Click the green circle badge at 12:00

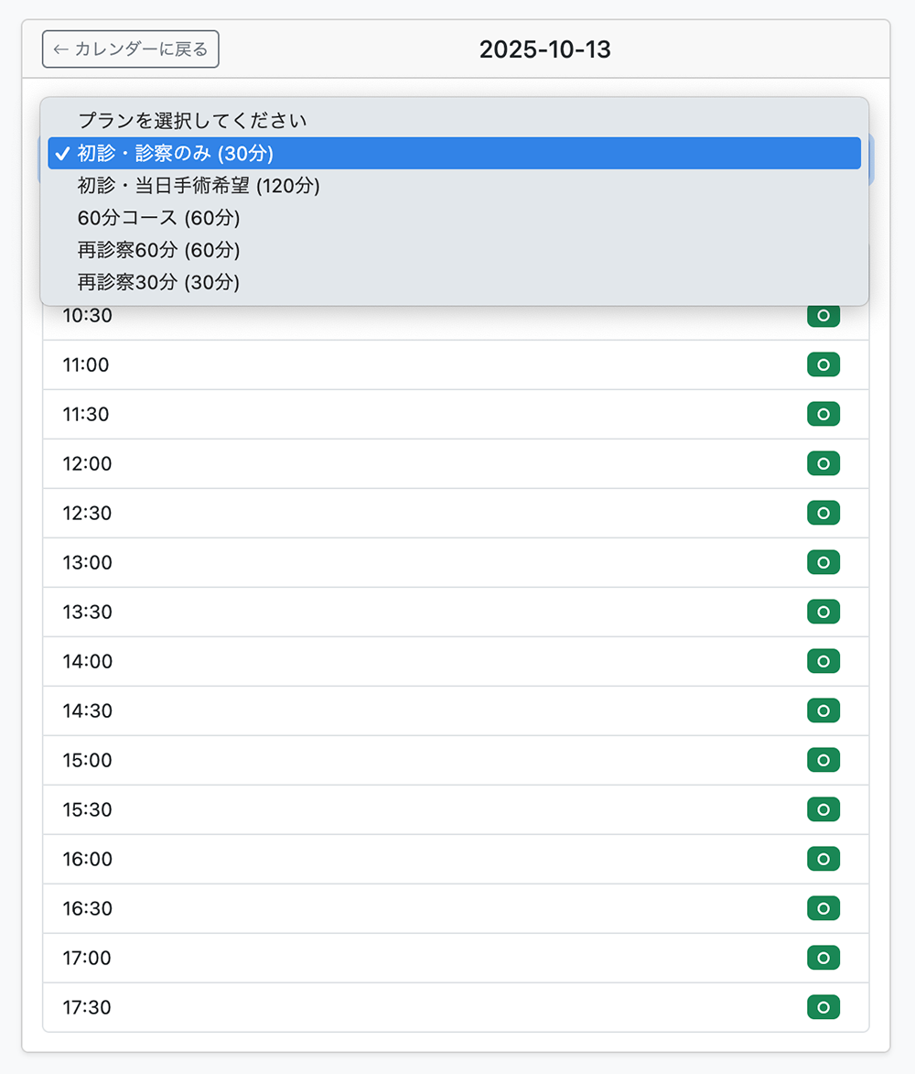tap(823, 464)
